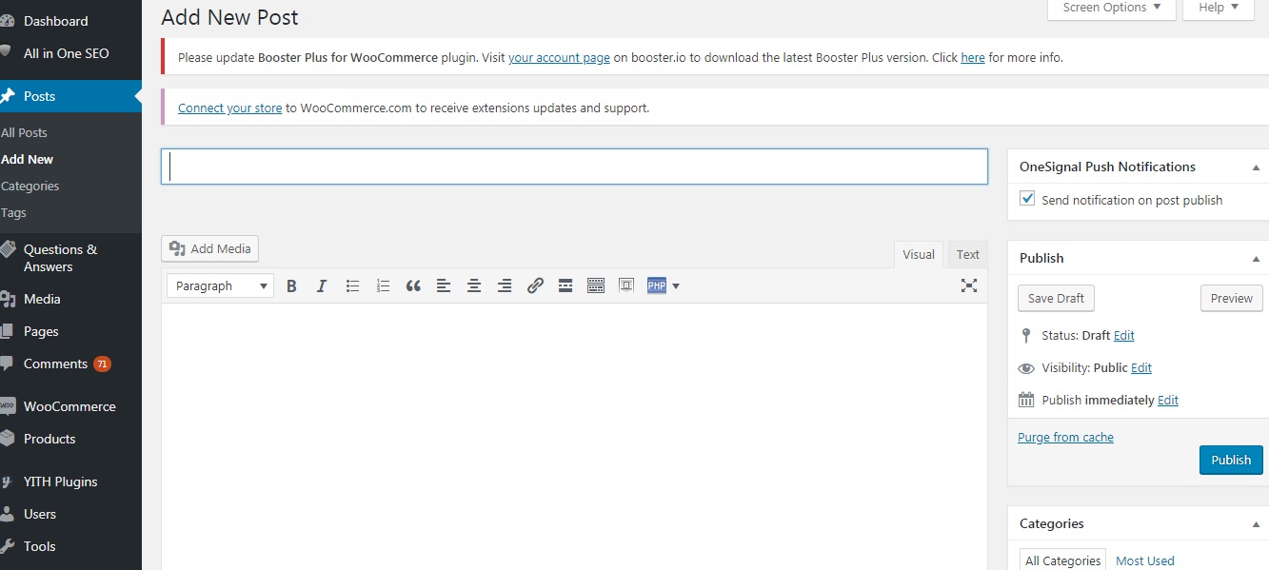The width and height of the screenshot is (1269, 570).
Task: Apply blockquote formatting
Action: click(x=413, y=285)
